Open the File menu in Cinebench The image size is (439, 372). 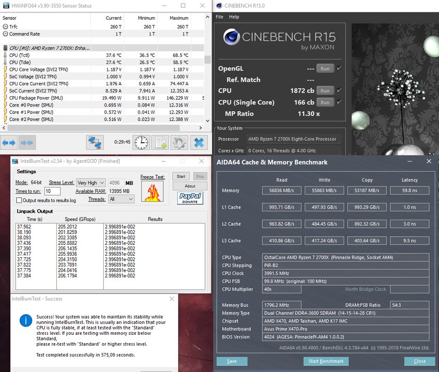tap(219, 17)
